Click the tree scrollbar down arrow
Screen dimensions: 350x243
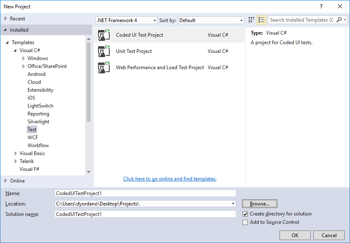88,172
